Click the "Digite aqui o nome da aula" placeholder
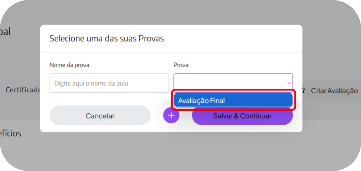Screen dimensions: 361x171 (x=91, y=83)
